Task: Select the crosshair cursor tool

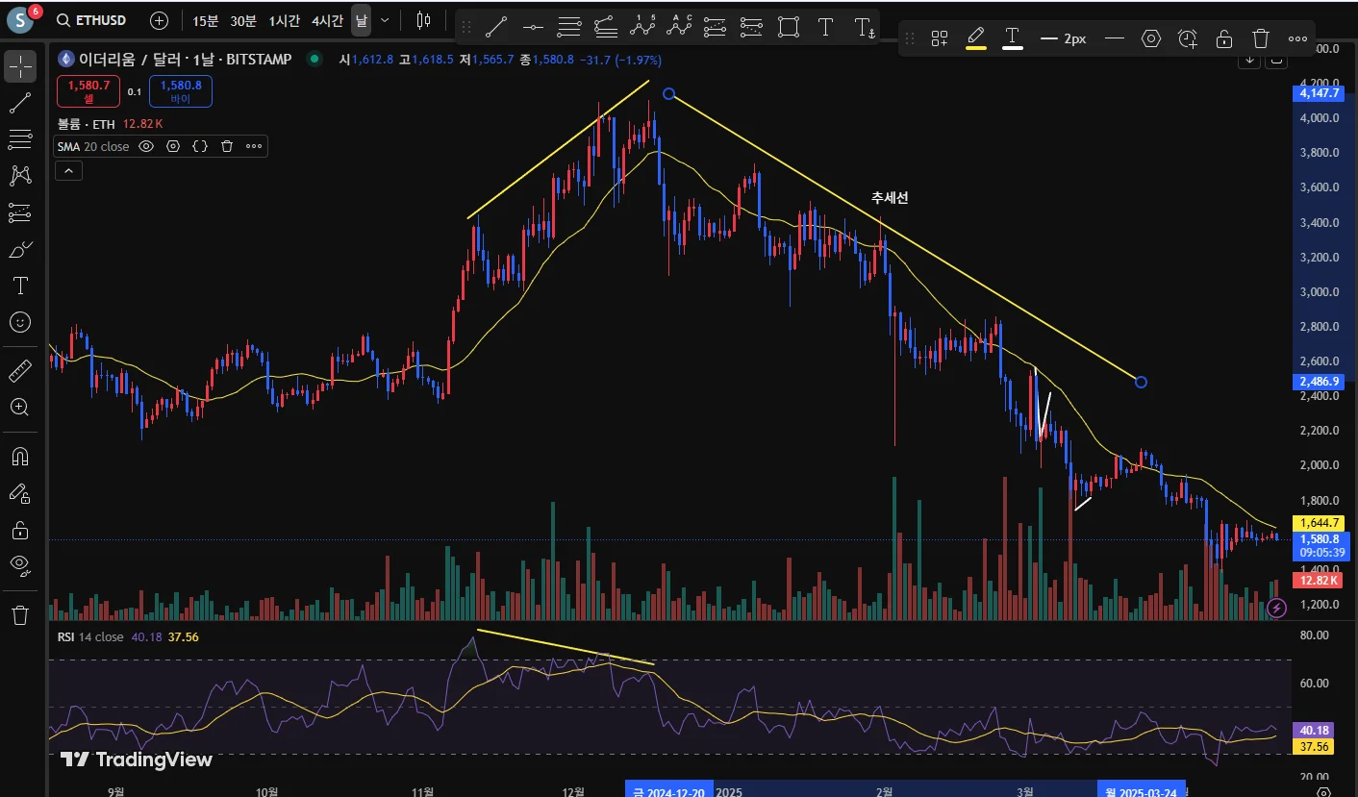Action: tap(20, 66)
